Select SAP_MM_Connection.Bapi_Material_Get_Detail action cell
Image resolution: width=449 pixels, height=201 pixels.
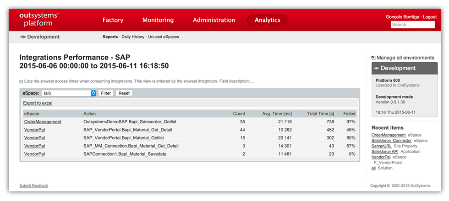tap(131, 146)
